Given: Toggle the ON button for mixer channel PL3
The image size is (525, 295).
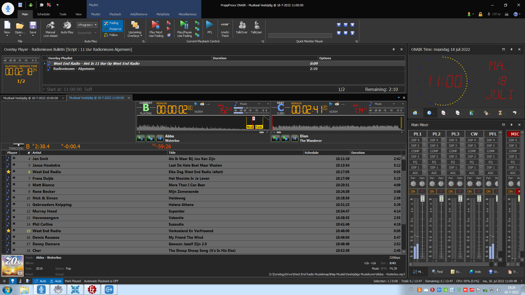Looking at the screenshot, I should coord(451,191).
